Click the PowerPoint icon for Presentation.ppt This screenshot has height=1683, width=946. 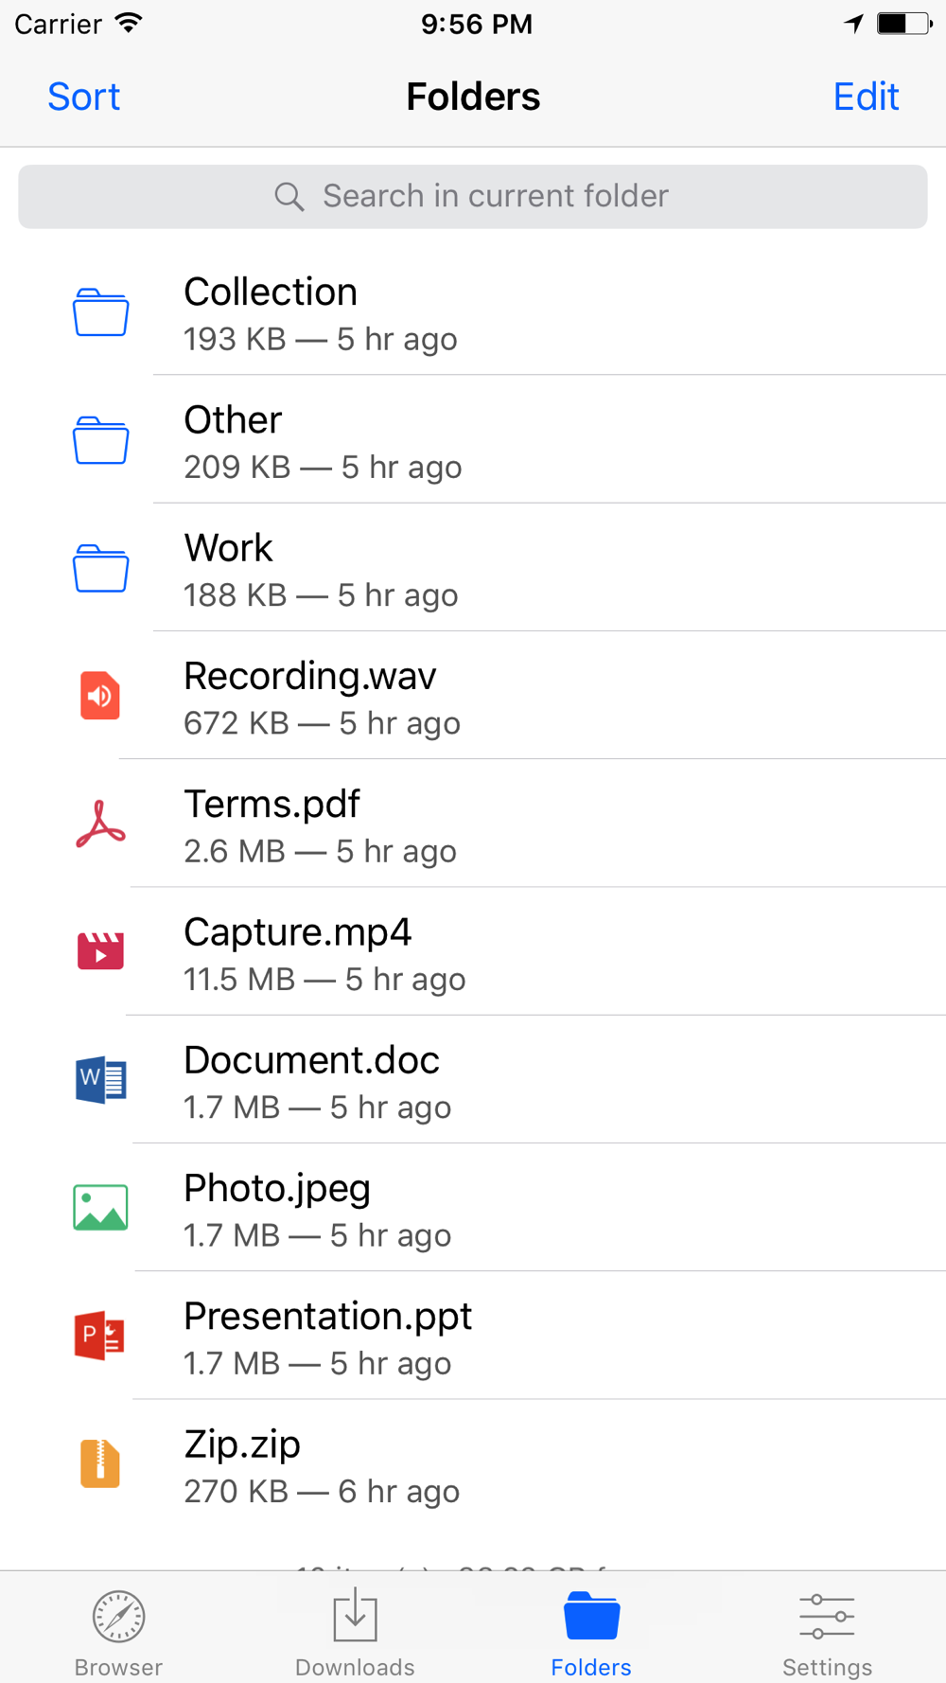click(100, 1336)
